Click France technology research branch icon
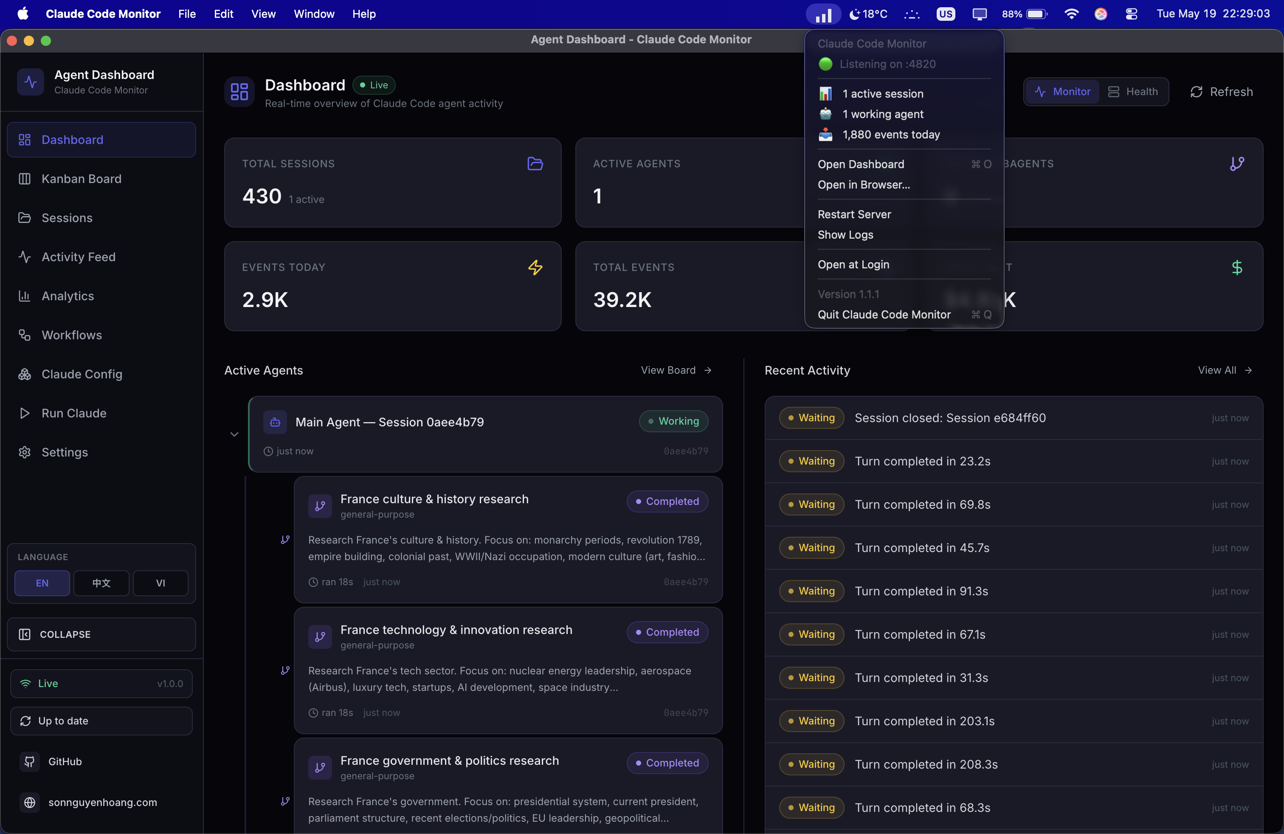 click(x=320, y=637)
